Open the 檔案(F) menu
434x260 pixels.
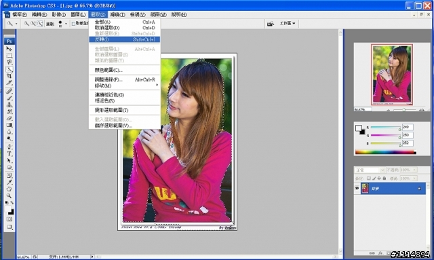coord(20,15)
